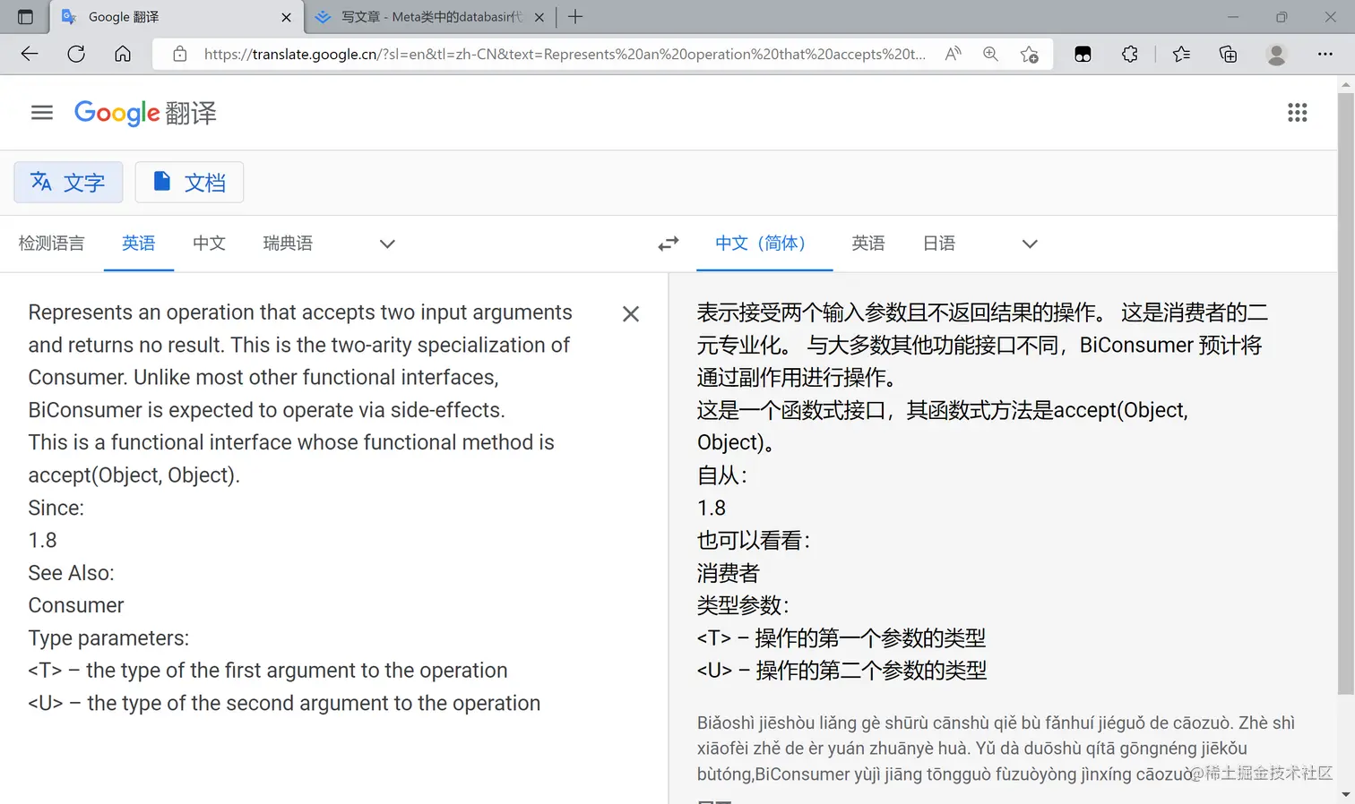This screenshot has height=804, width=1355.
Task: Click the source line 'Since:'
Action: click(x=56, y=508)
